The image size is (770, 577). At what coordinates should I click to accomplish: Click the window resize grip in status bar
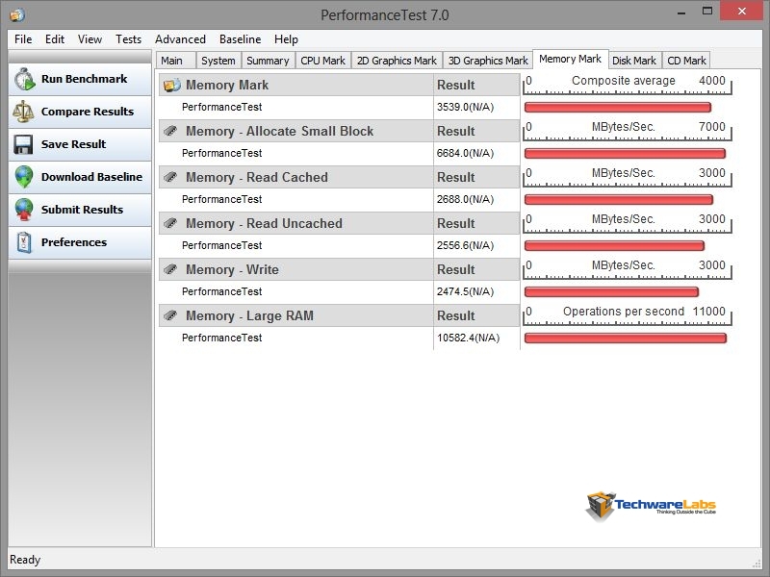click(x=757, y=563)
